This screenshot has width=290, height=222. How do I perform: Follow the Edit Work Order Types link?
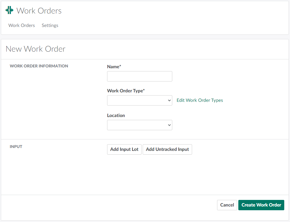(200, 100)
